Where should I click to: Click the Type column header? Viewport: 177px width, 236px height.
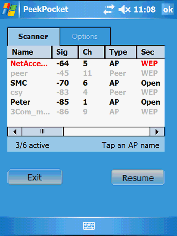[120, 52]
